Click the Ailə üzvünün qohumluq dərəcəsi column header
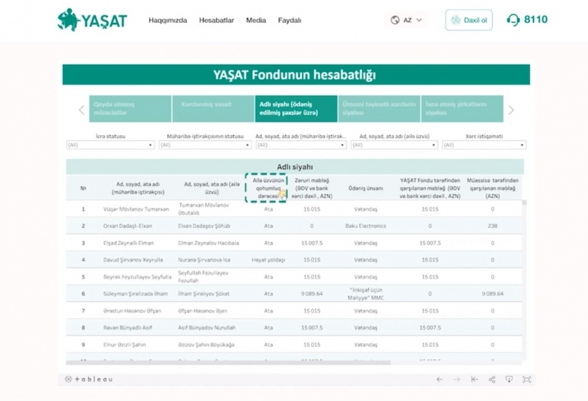The width and height of the screenshot is (588, 401). [268, 188]
